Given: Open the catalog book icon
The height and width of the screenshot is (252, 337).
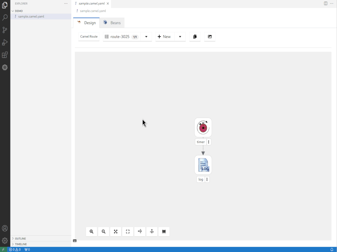Looking at the screenshot, I should tap(164, 231).
